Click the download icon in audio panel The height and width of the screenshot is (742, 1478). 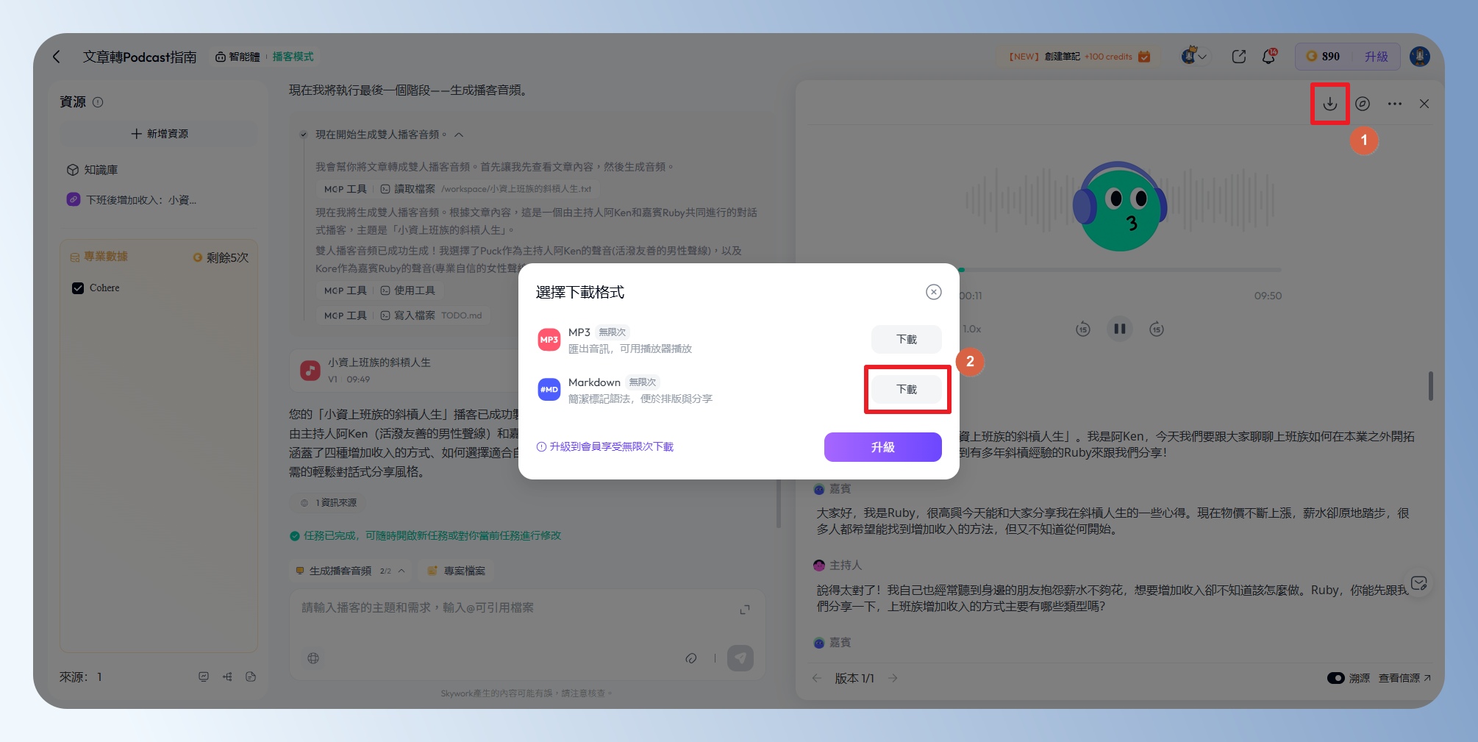tap(1329, 104)
